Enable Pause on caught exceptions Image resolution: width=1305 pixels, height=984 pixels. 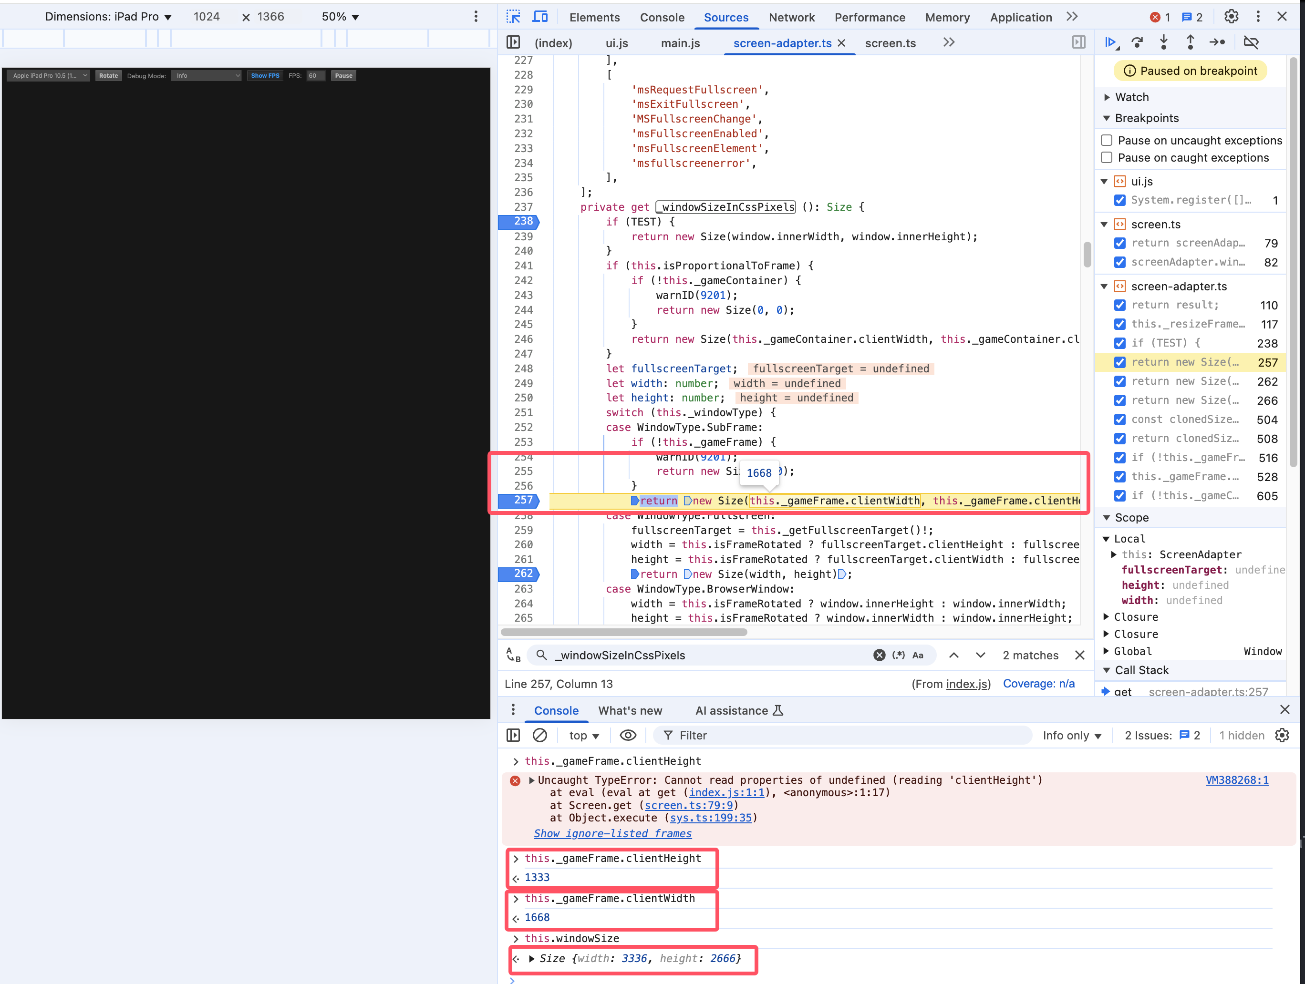click(x=1107, y=157)
